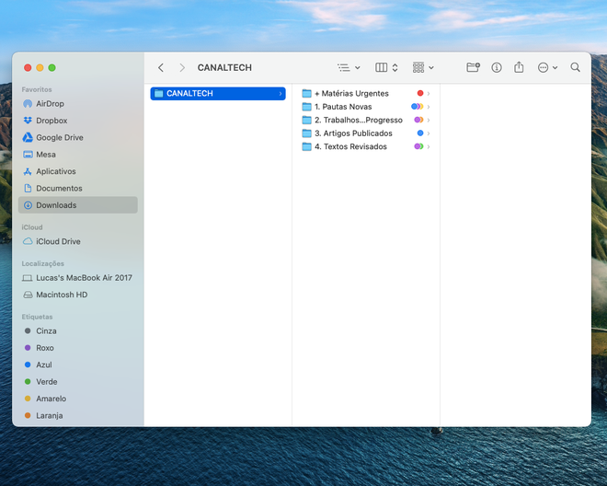
Task: Expand chevron of 3. Artigos Publicados row
Action: pos(429,133)
